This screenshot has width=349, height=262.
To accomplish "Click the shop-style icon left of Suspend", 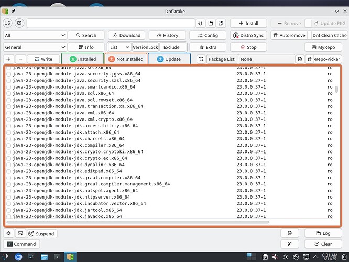I will tap(20, 233).
